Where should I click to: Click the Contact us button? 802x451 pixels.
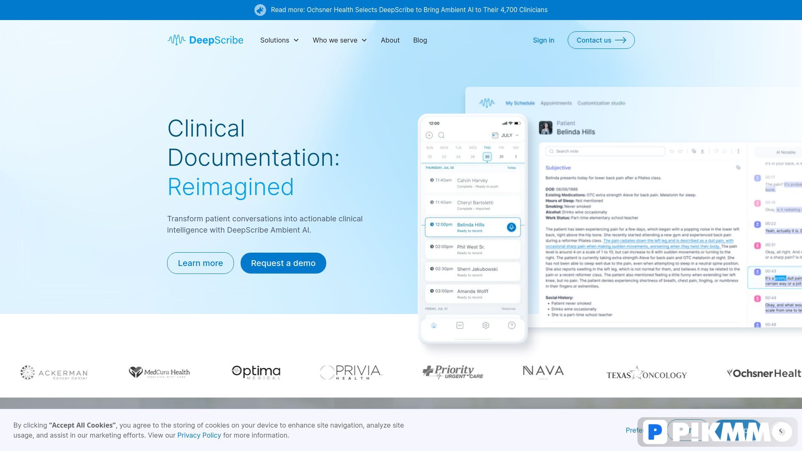pos(601,40)
